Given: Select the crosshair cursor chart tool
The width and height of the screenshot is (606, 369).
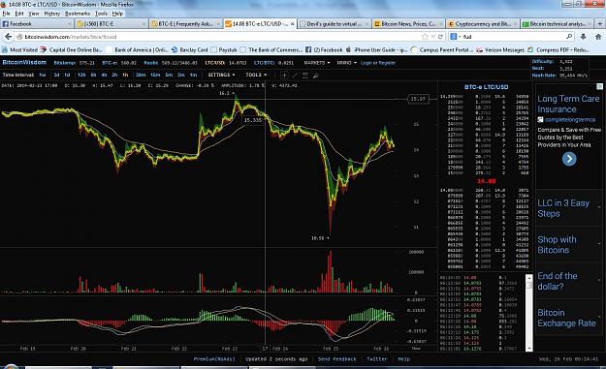Looking at the screenshot, I should tap(284, 76).
